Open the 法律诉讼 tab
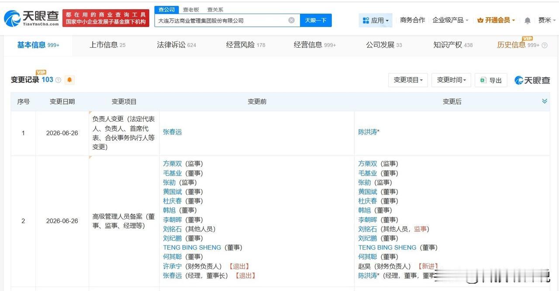 pos(176,45)
